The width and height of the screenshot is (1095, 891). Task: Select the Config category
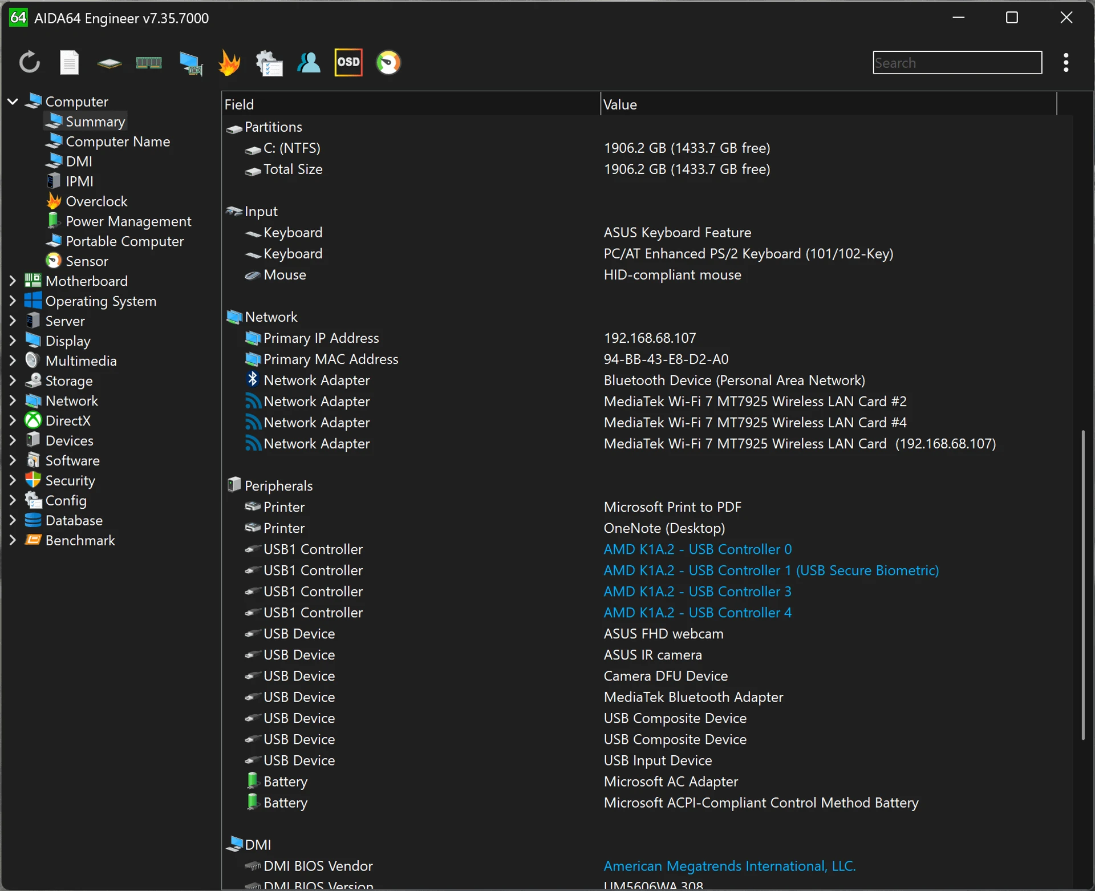[x=56, y=500]
